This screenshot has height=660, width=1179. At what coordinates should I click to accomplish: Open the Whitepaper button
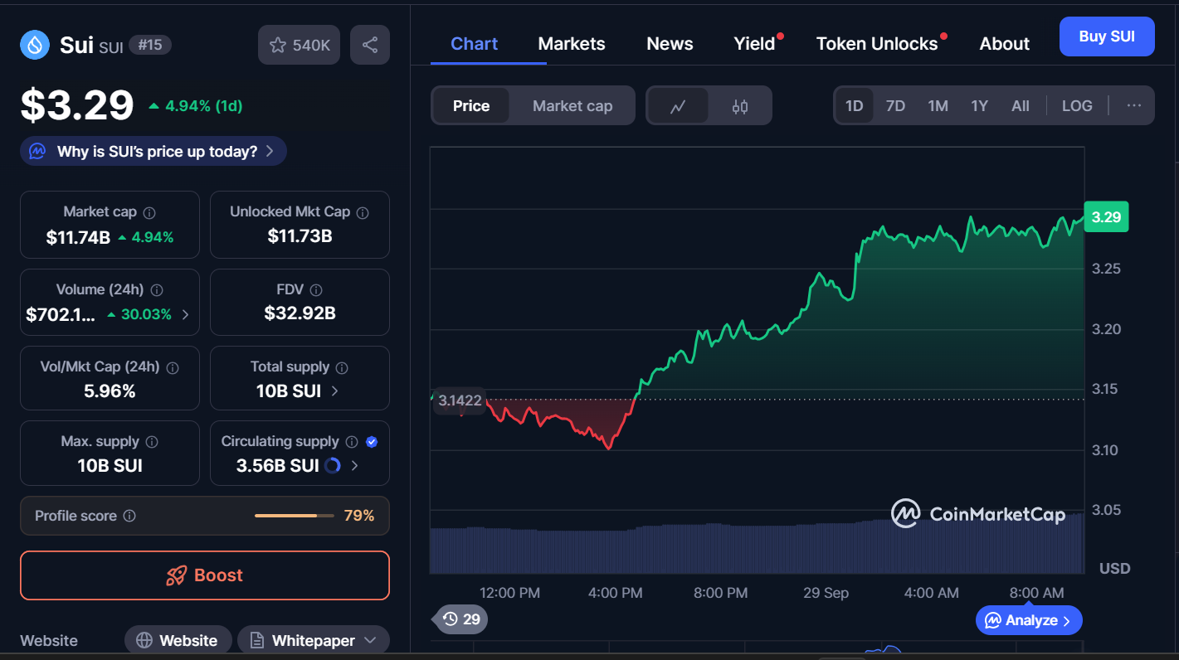(314, 641)
